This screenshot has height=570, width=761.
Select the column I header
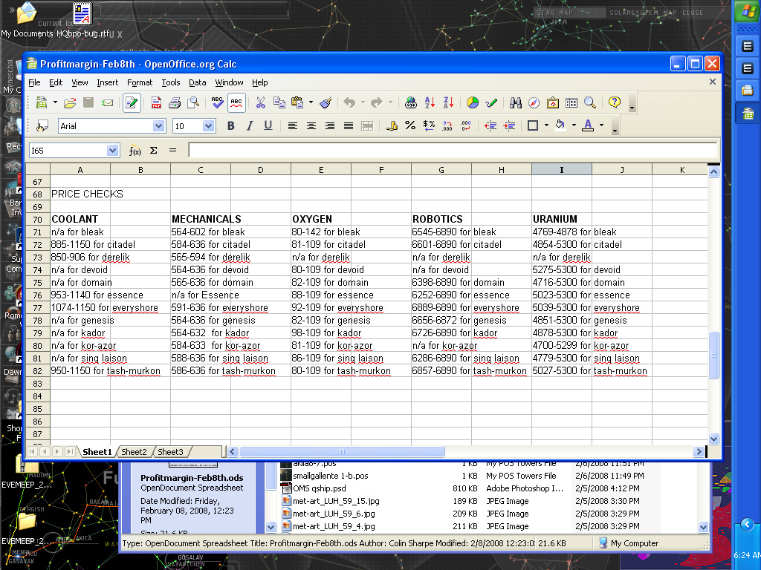(x=561, y=170)
